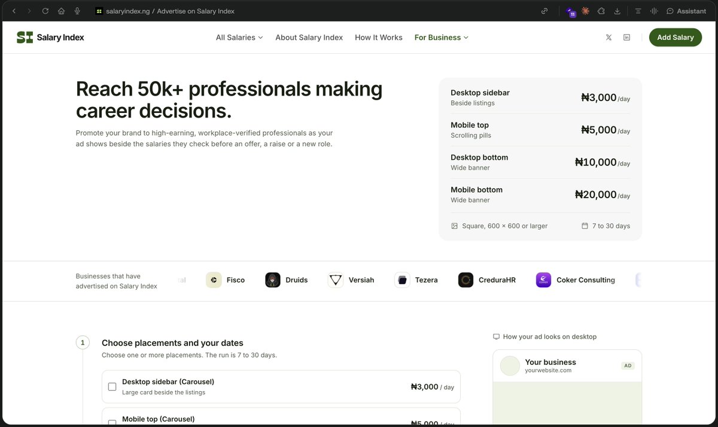The width and height of the screenshot is (718, 427).
Task: Click 'Businesses that have advertised' label
Action: 117,281
